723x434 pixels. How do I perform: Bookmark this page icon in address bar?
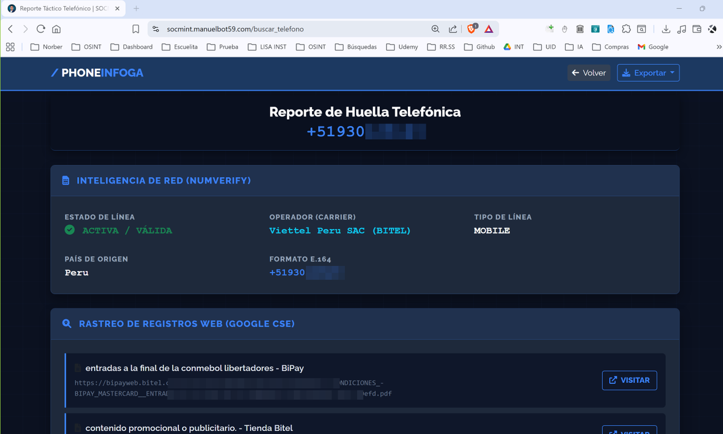136,29
